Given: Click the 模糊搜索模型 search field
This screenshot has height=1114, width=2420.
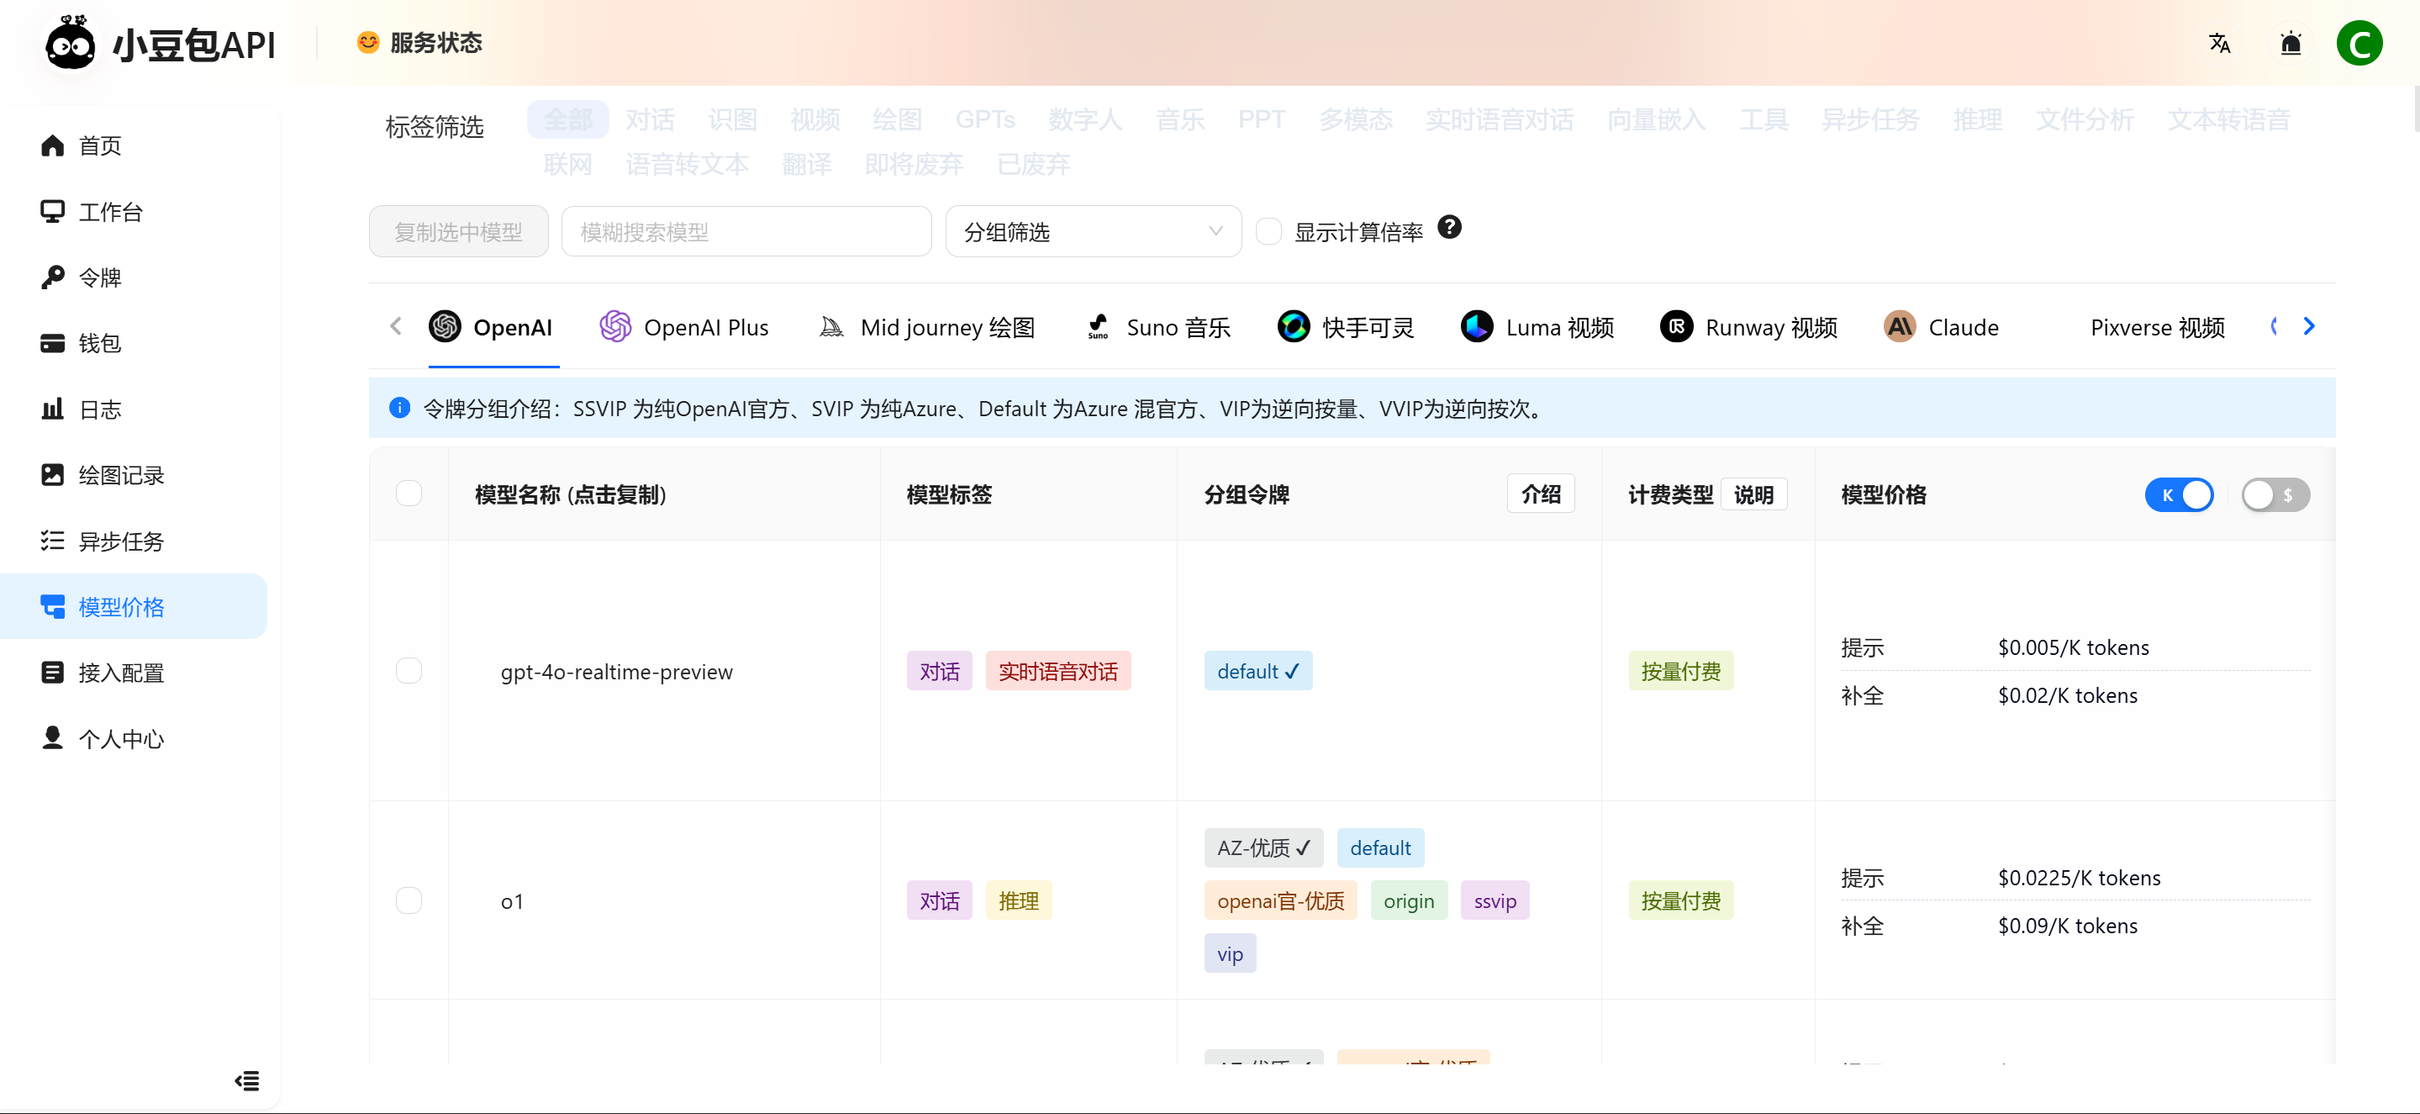Looking at the screenshot, I should pyautogui.click(x=746, y=232).
